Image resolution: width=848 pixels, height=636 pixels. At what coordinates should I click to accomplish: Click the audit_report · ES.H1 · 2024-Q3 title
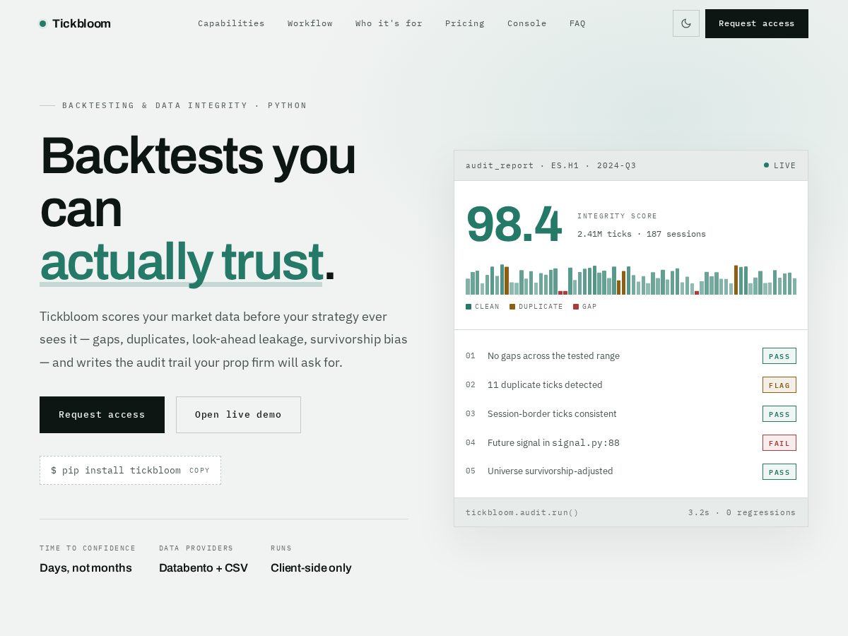550,165
